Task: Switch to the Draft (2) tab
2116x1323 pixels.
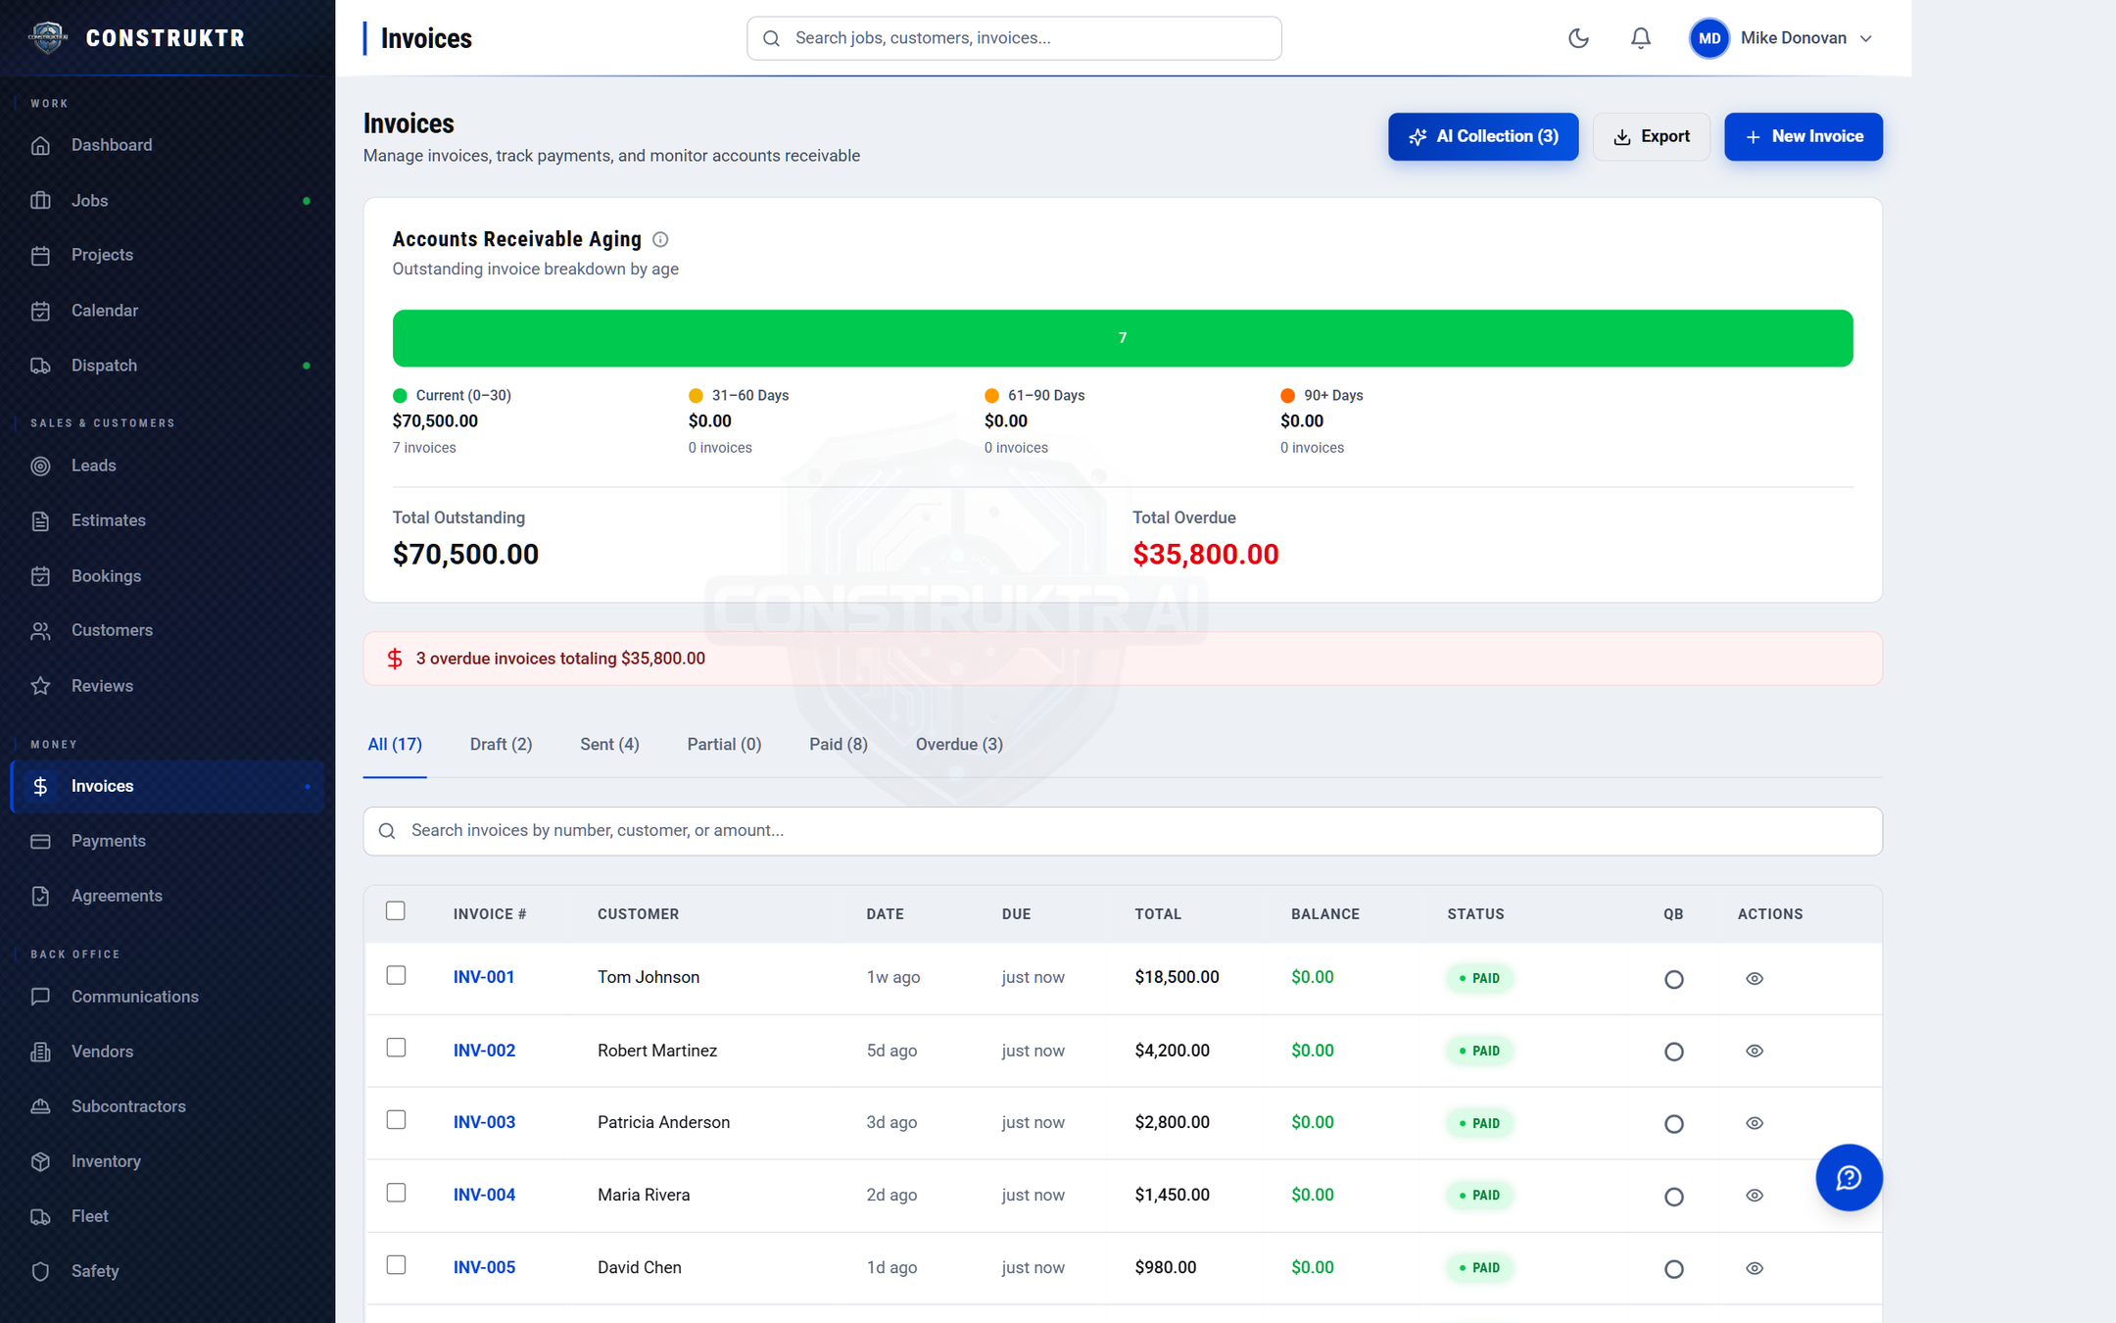Action: (502, 745)
